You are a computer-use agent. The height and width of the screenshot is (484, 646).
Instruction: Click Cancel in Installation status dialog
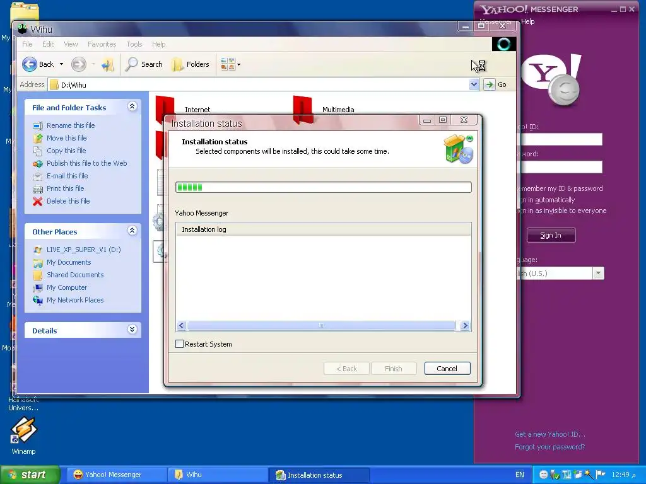tap(447, 368)
